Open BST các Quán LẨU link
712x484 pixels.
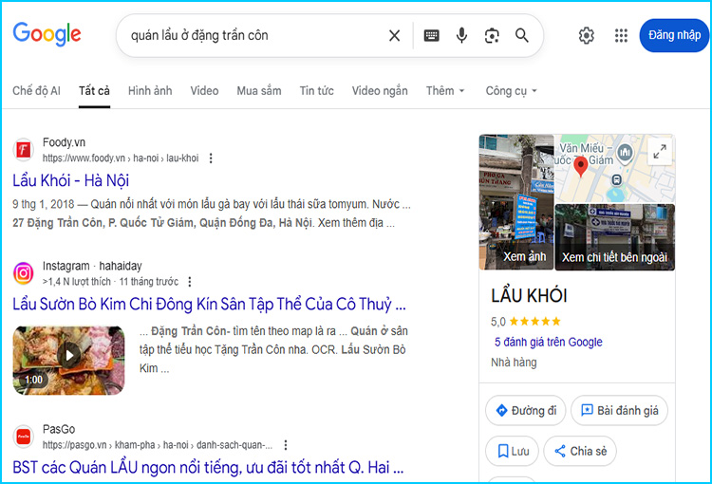coord(208,467)
